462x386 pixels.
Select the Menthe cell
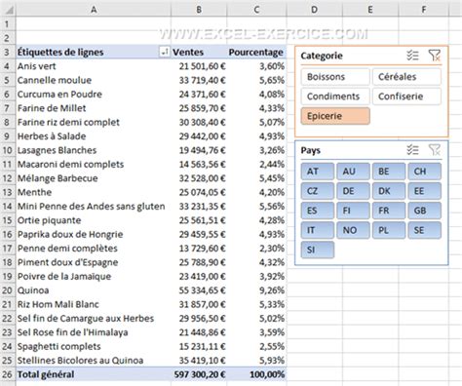pyautogui.click(x=94, y=192)
